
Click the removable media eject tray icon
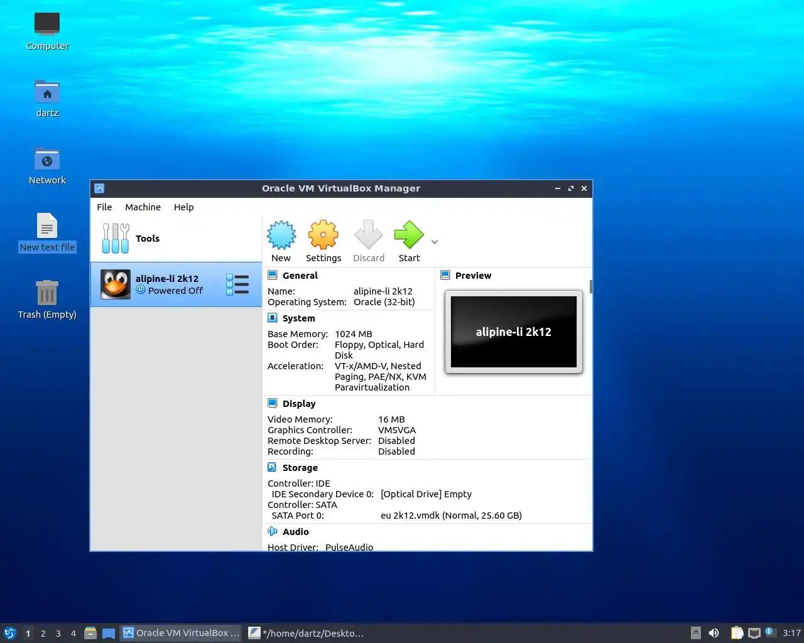pyautogui.click(x=696, y=633)
